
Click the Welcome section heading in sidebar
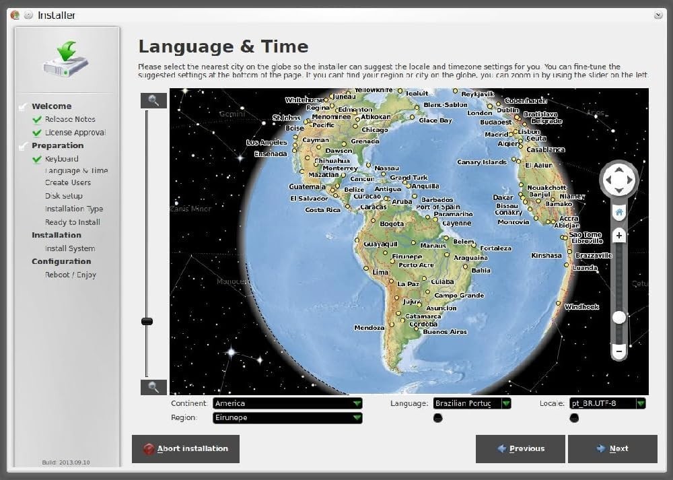[52, 106]
